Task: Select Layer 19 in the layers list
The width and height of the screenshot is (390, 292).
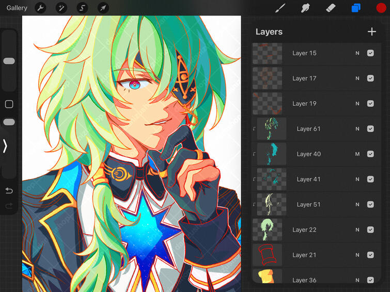Action: click(310, 104)
